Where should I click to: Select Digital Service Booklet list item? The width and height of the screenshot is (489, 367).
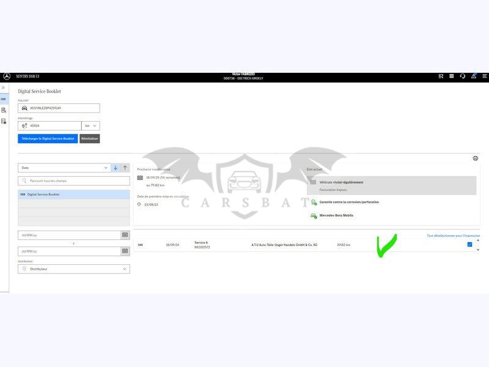tap(73, 195)
